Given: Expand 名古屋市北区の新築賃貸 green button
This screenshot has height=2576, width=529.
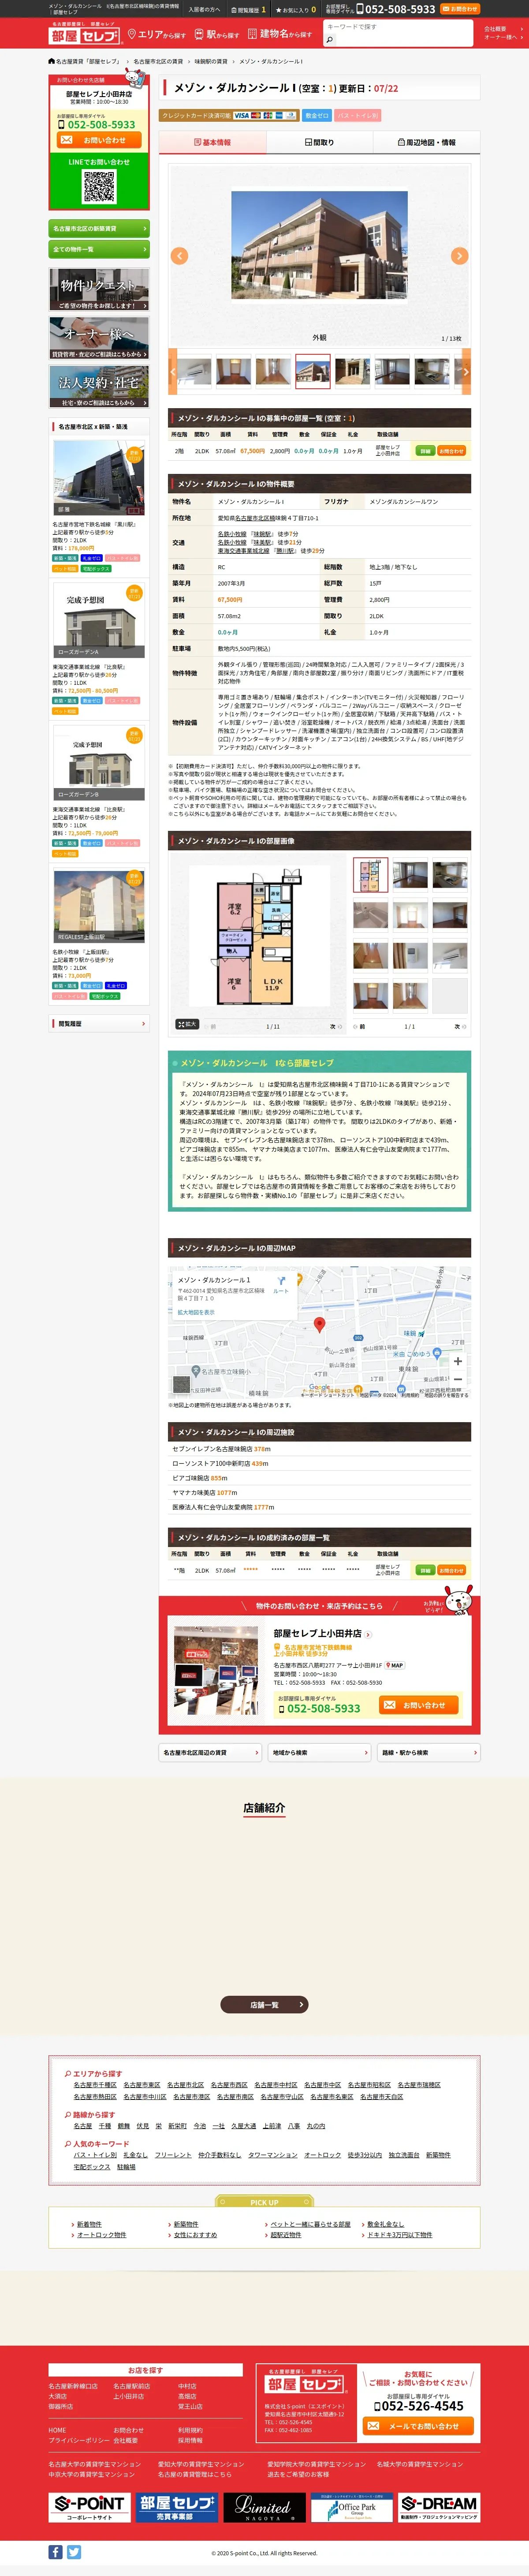Looking at the screenshot, I should pos(99,228).
